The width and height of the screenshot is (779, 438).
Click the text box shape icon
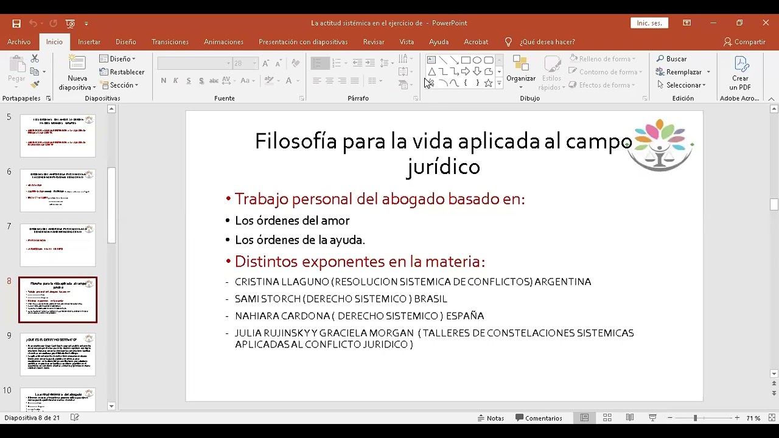point(431,60)
